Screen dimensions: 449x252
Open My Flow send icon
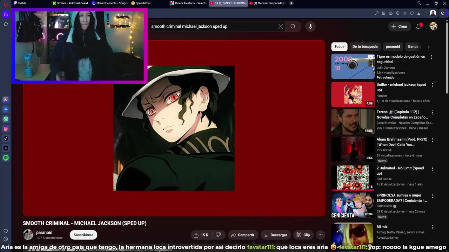(405, 13)
